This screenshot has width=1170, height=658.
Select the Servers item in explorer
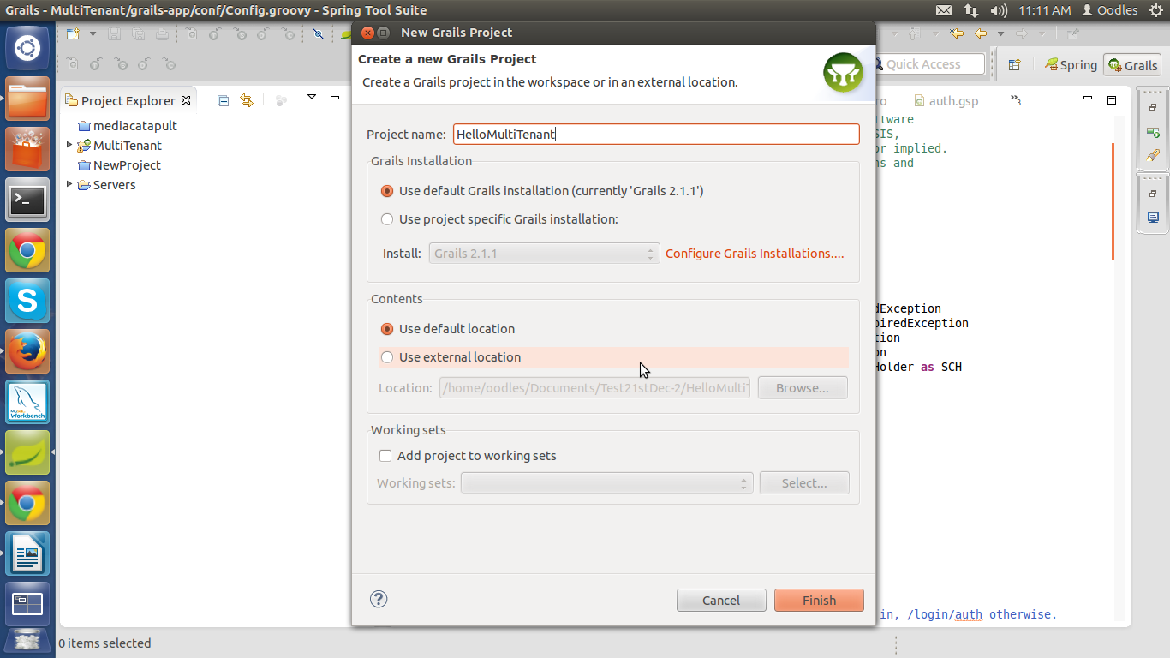pos(114,184)
